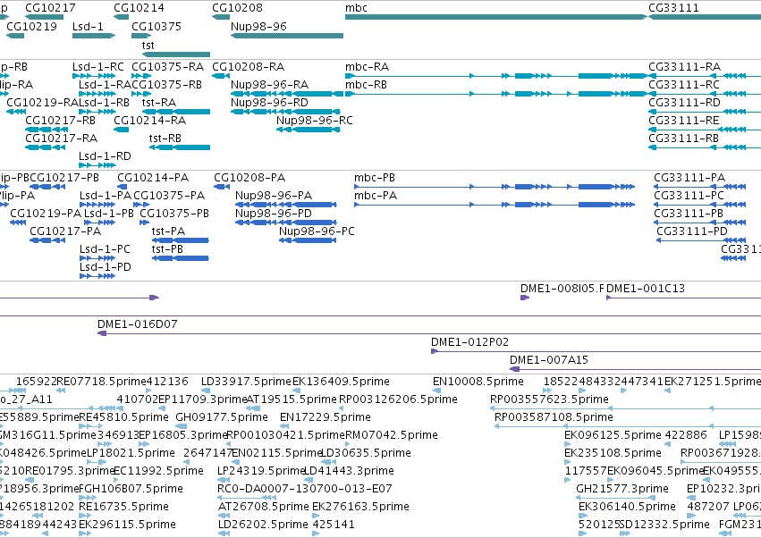Image resolution: width=761 pixels, height=538 pixels.
Task: Select the CG33111 gene label
Action: click(673, 8)
